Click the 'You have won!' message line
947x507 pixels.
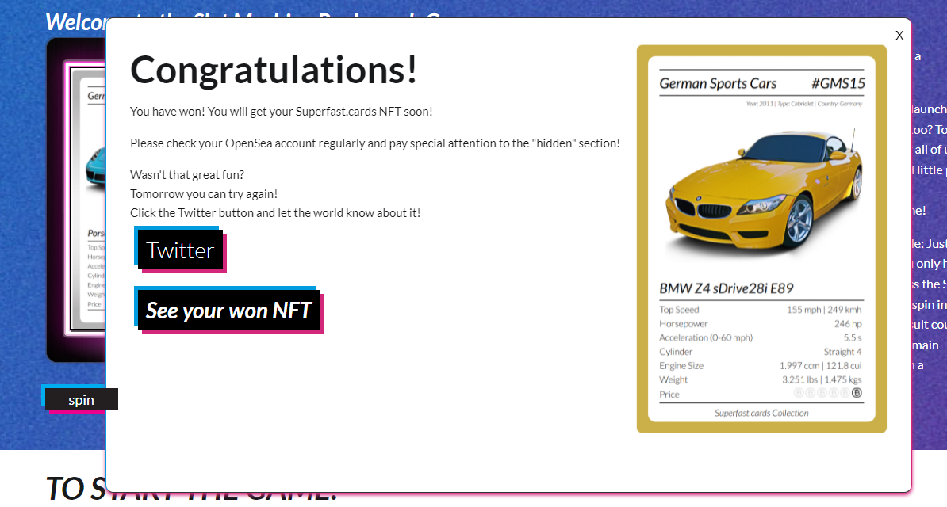[x=281, y=112]
